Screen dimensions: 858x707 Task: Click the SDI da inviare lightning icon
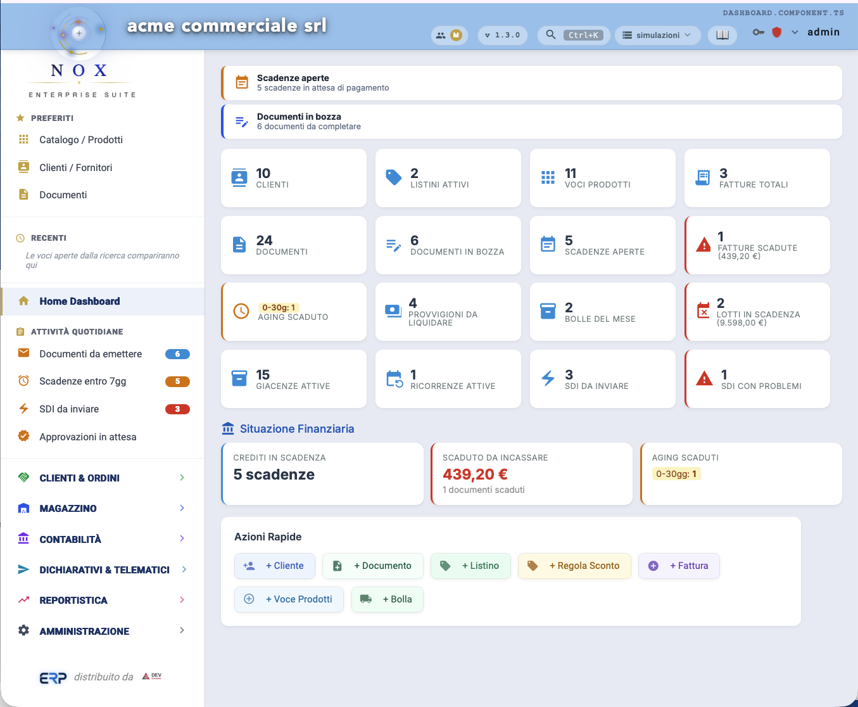(x=23, y=409)
